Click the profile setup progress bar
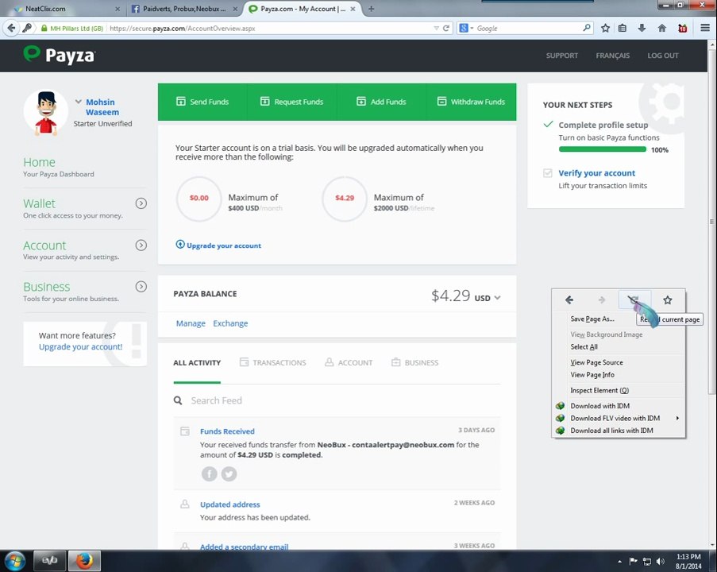This screenshot has width=717, height=572. pos(602,149)
